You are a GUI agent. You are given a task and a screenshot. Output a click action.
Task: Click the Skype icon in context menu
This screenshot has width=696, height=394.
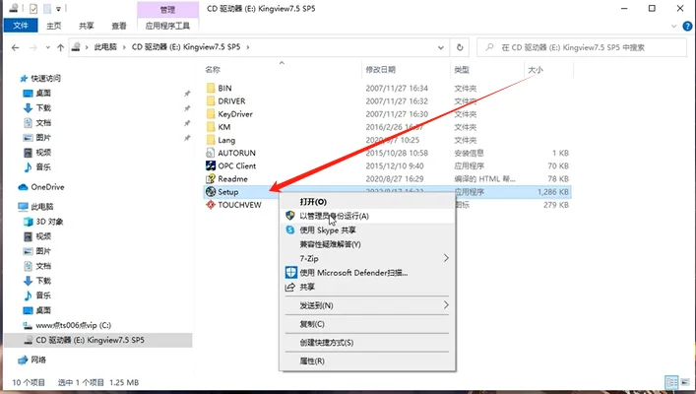click(x=290, y=230)
